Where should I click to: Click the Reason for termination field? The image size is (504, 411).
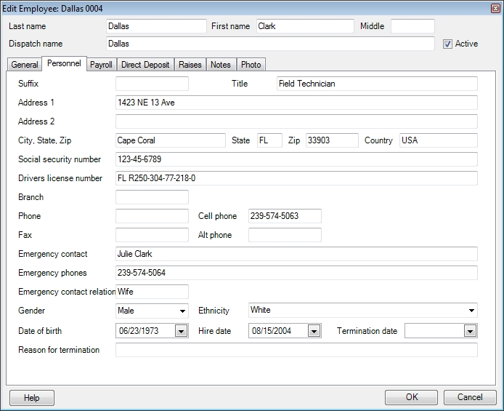[296, 350]
